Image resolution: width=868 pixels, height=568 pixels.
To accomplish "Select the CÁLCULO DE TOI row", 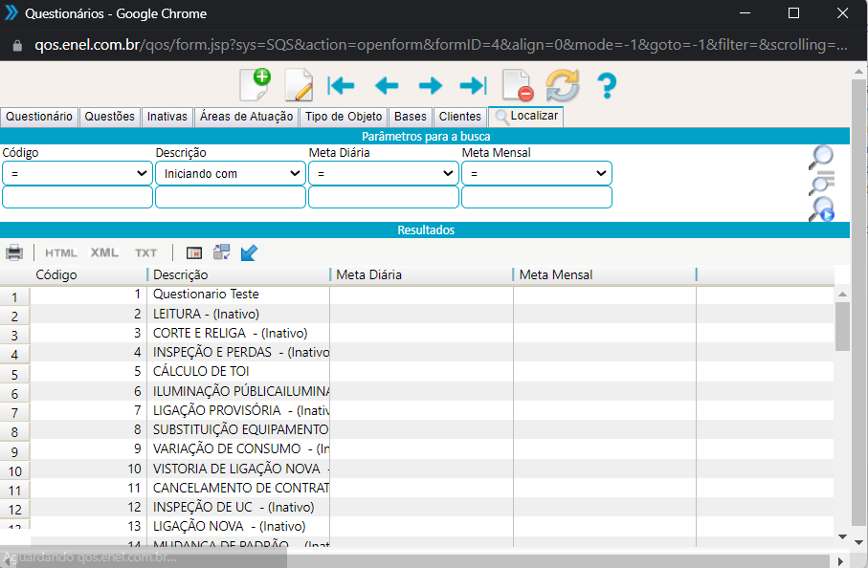I will tap(201, 371).
